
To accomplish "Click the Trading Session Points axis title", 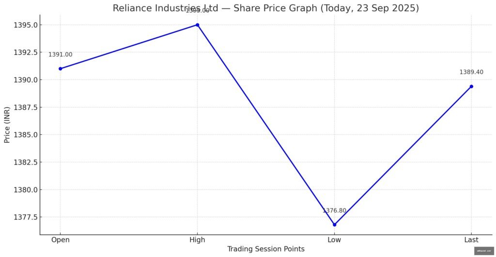I will [x=266, y=249].
